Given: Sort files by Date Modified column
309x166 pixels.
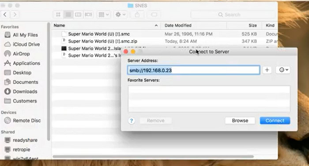Looking at the screenshot, I should [x=178, y=26].
